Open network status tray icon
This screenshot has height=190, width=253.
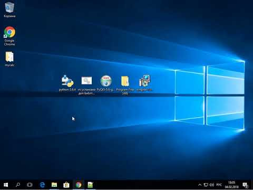(206, 185)
